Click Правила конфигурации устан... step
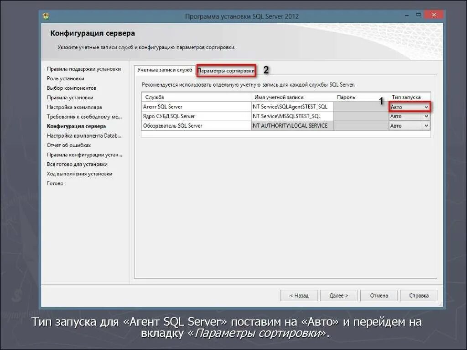Screen dimensions: 467x350 pos(84,155)
